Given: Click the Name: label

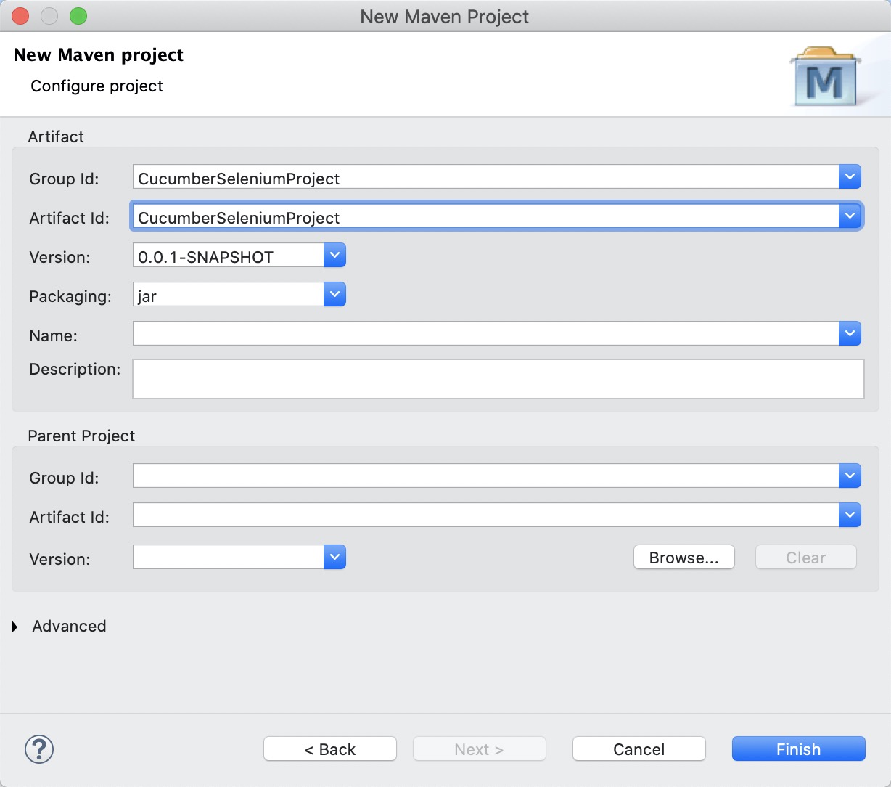Looking at the screenshot, I should tap(53, 335).
